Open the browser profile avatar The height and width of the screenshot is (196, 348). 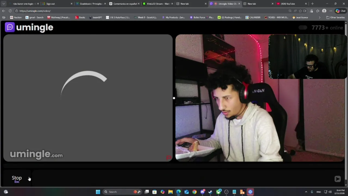[324, 11]
